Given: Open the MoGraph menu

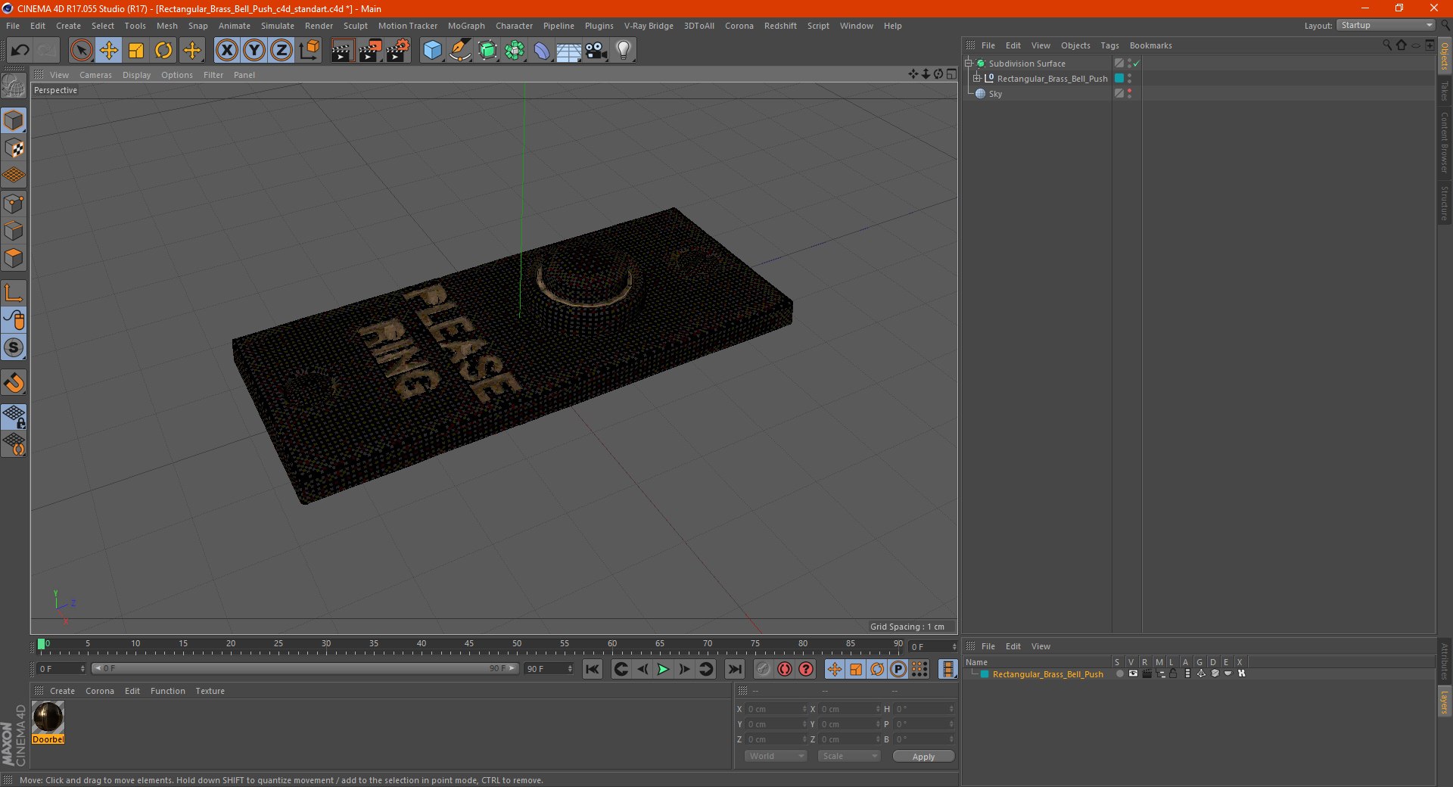Looking at the screenshot, I should click(x=466, y=26).
